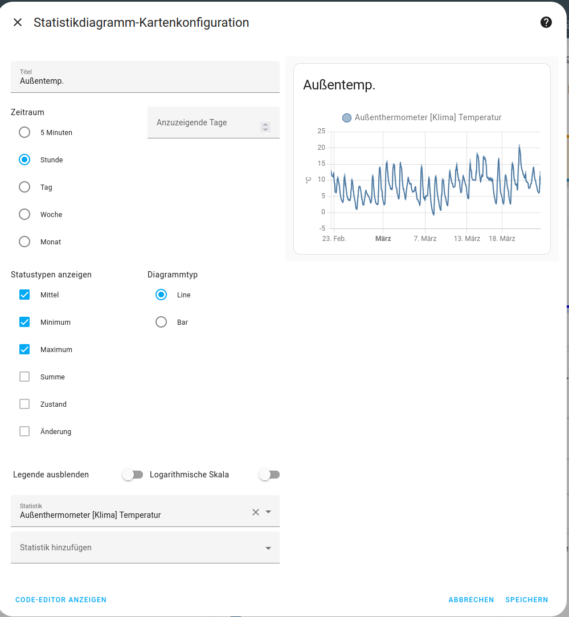The width and height of the screenshot is (569, 617).
Task: Uncheck the Minimum statistic type
Action: pyautogui.click(x=24, y=322)
